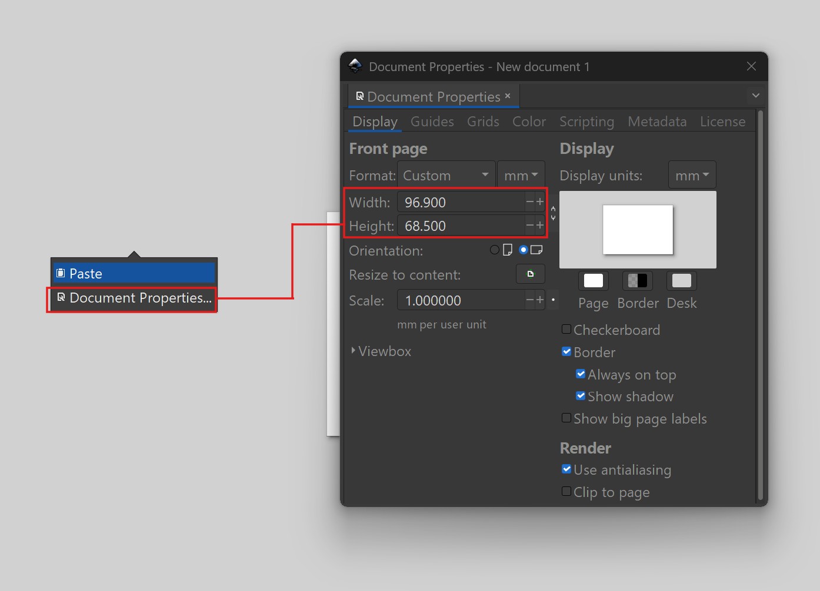Choose Paste from the context menu
Viewport: 820px width, 591px height.
tap(134, 273)
